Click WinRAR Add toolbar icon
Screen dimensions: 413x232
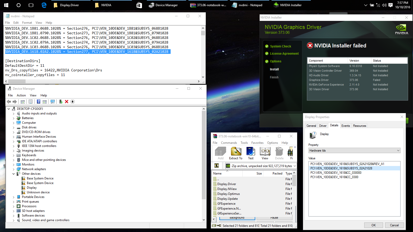coord(221,153)
